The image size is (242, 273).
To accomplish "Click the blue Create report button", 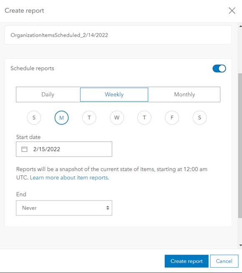I will point(187,261).
